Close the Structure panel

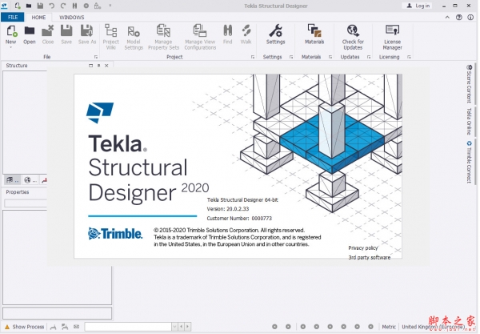106,65
